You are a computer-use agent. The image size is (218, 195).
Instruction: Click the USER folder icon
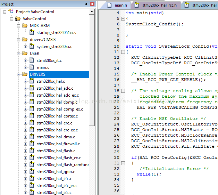[25, 54]
